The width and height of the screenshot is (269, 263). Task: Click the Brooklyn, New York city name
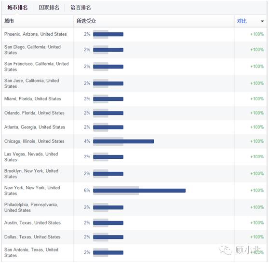[x=31, y=174]
